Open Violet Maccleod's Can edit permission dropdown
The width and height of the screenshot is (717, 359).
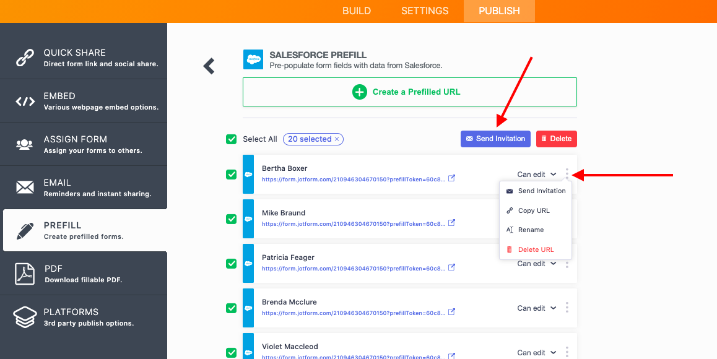[537, 352]
